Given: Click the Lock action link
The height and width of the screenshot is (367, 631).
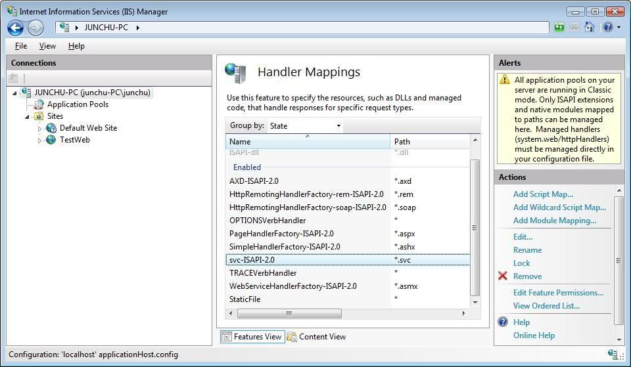Looking at the screenshot, I should pyautogui.click(x=521, y=263).
